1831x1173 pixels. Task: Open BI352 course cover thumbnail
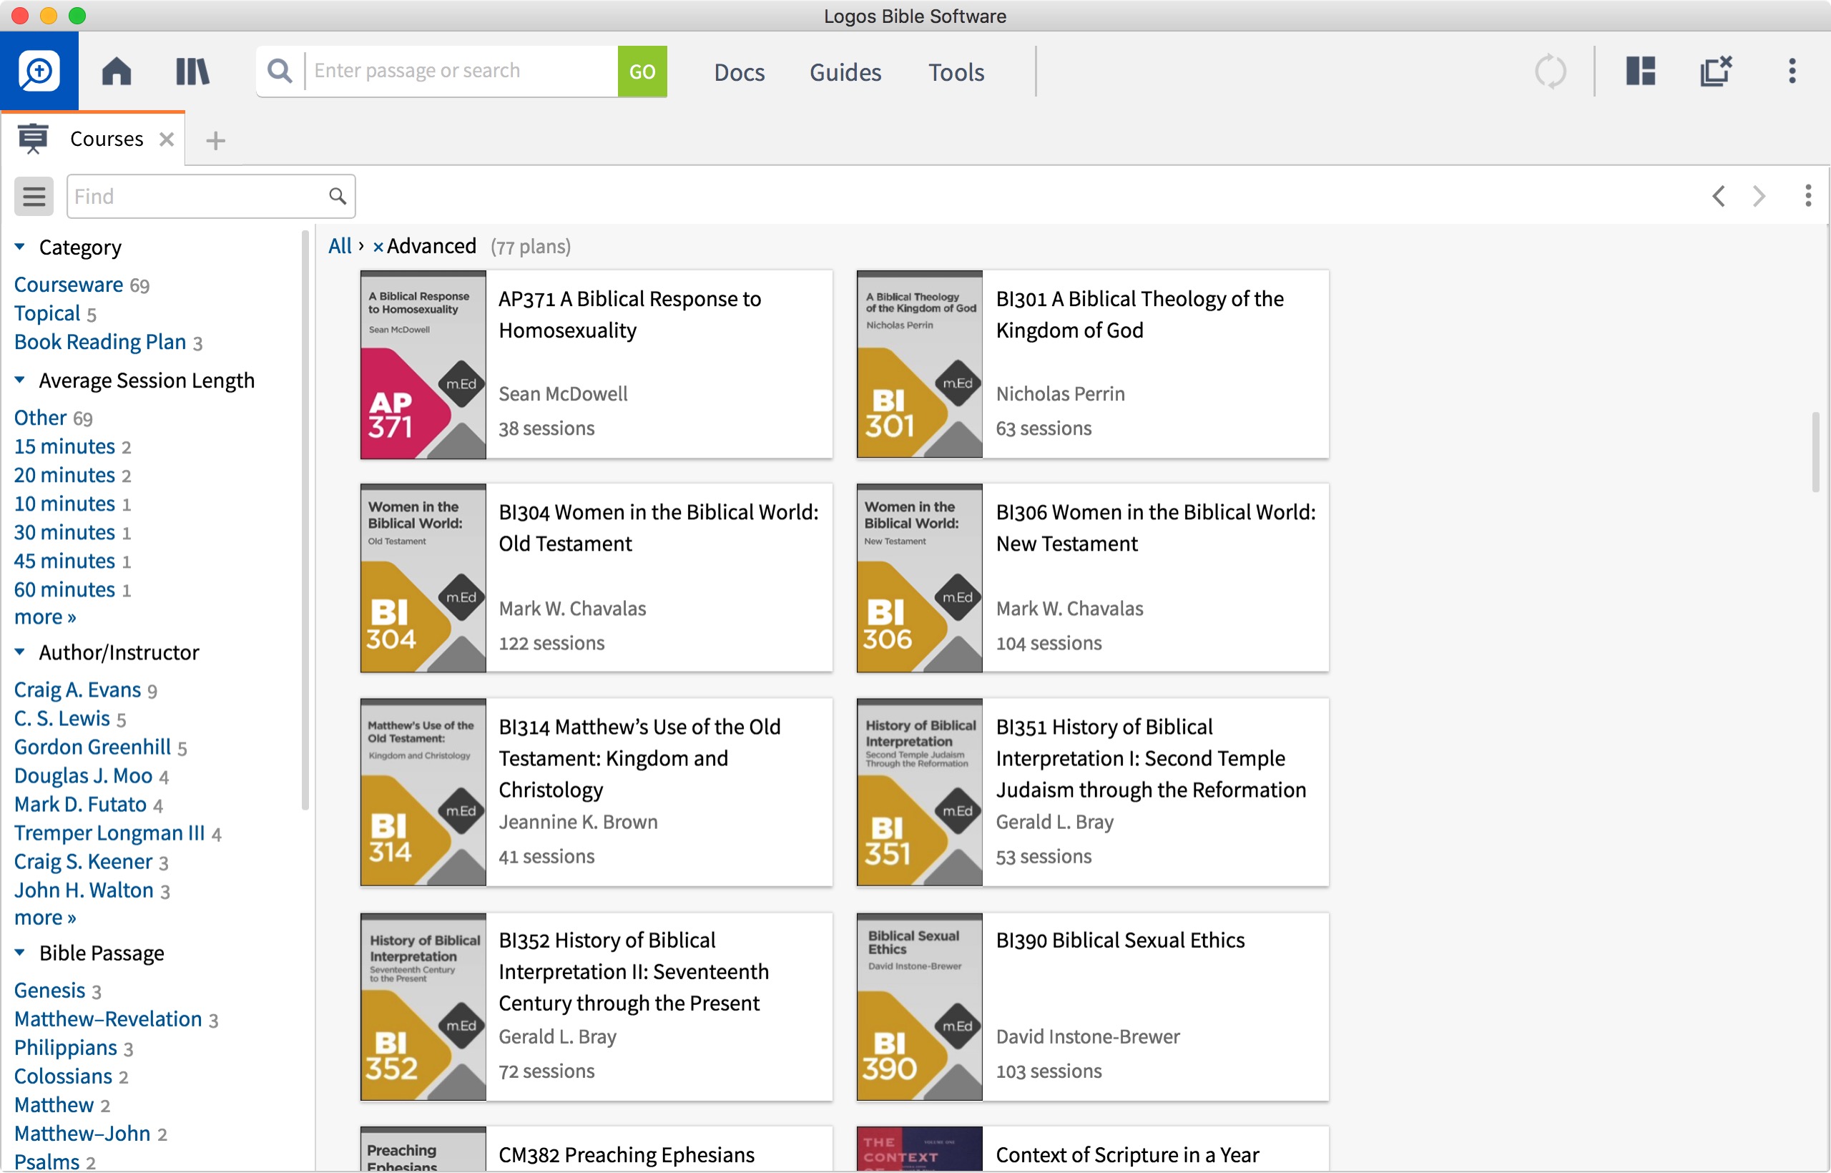coord(423,1007)
